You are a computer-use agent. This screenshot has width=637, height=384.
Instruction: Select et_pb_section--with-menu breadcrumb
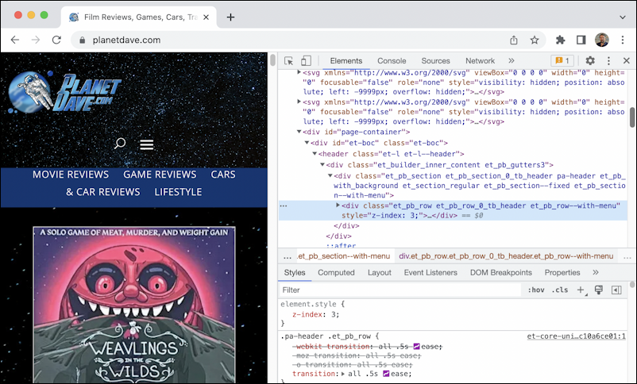(x=344, y=256)
